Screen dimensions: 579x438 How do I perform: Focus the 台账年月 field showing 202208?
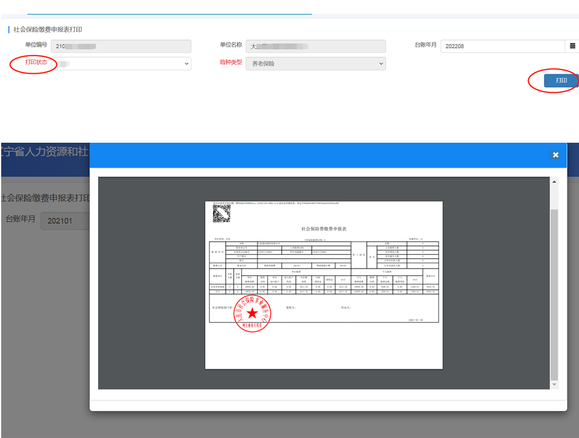(502, 46)
